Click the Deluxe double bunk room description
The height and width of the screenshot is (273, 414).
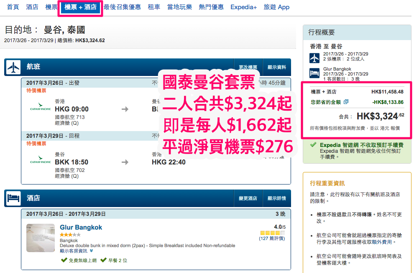[x=148, y=245]
